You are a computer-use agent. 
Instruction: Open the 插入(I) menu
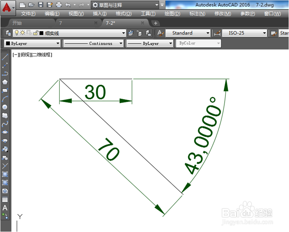tap(100, 14)
